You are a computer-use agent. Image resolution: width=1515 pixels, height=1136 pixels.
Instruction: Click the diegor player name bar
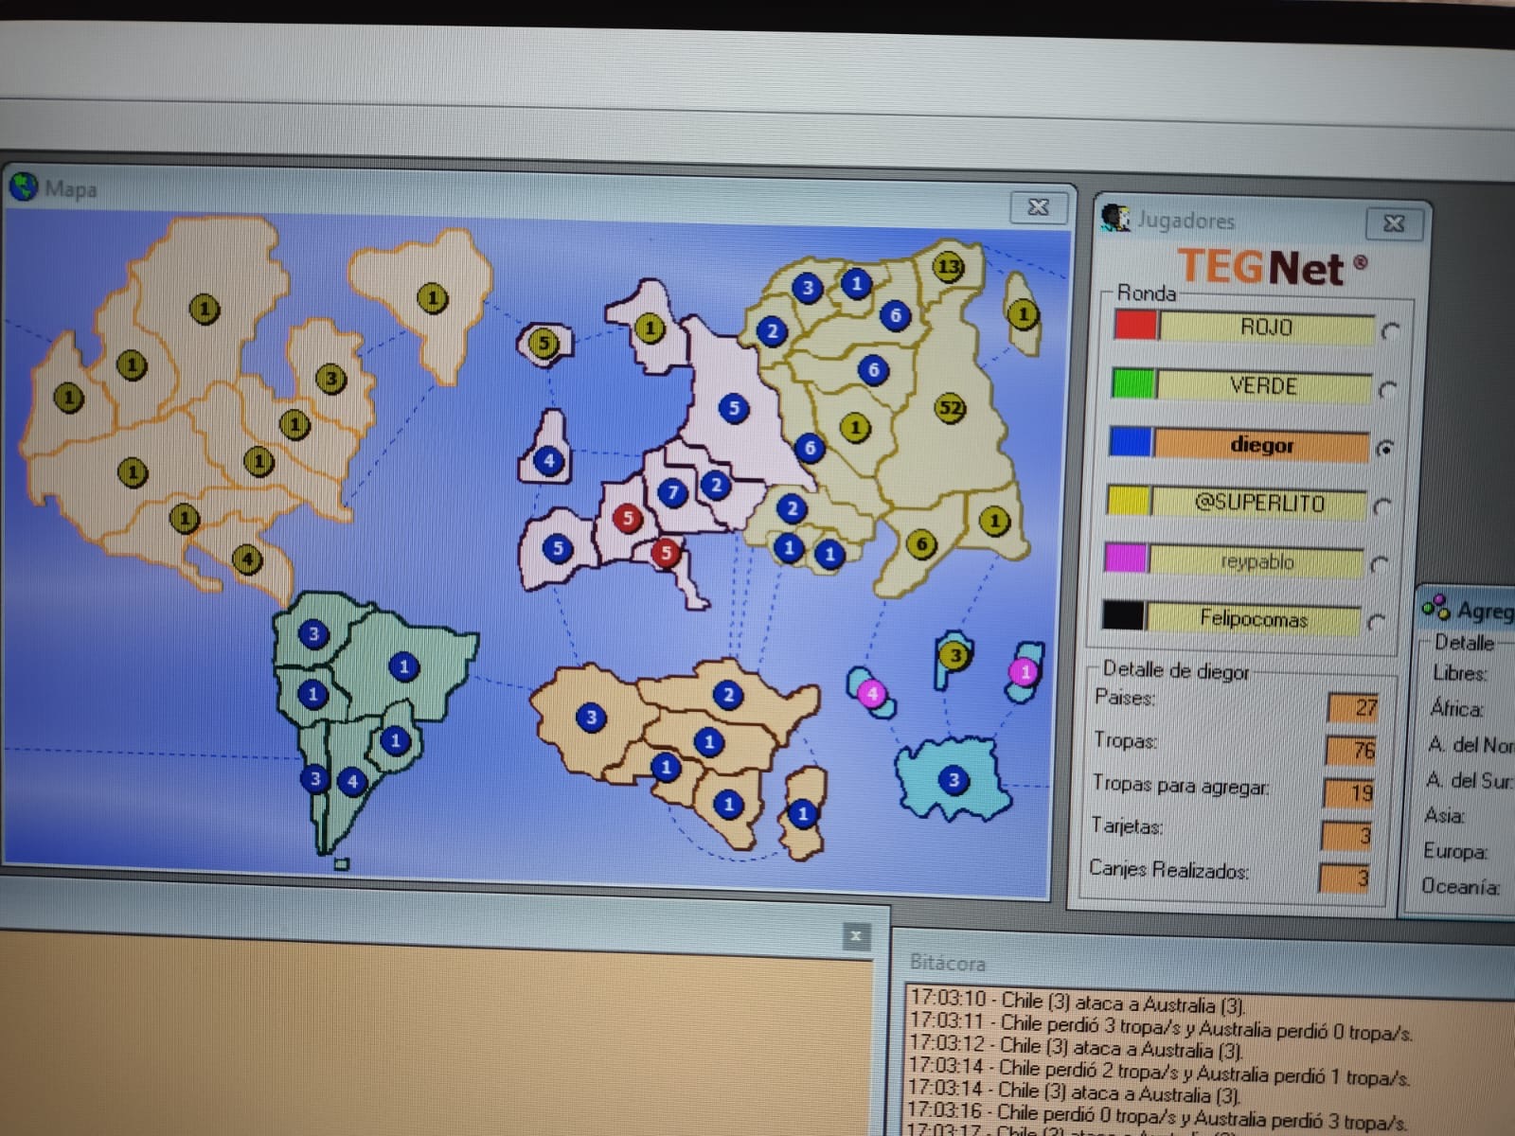(x=1261, y=445)
